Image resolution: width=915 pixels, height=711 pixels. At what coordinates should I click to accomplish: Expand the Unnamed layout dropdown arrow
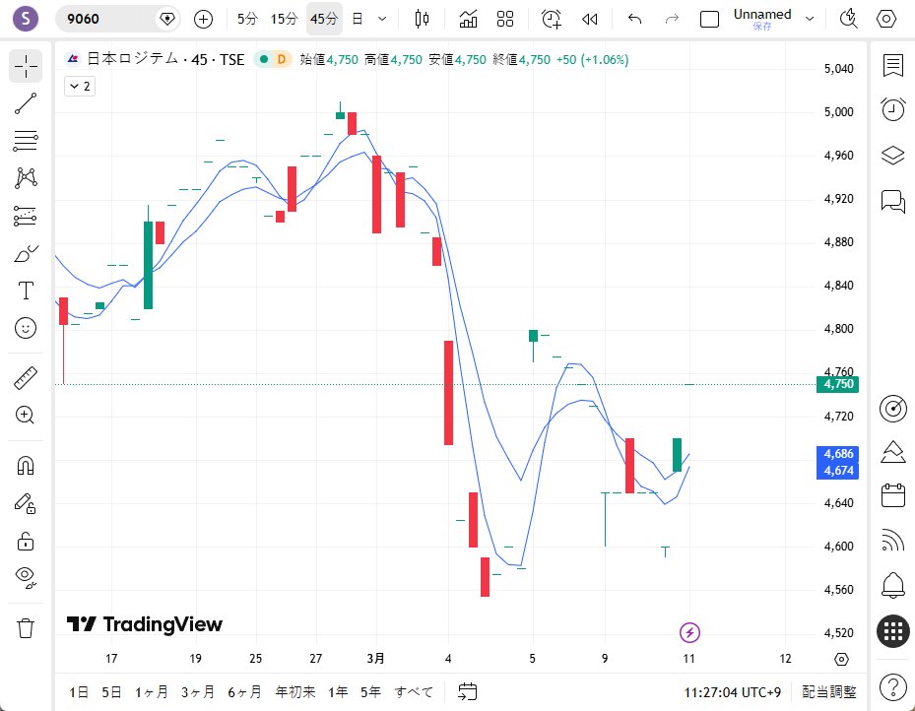(810, 20)
